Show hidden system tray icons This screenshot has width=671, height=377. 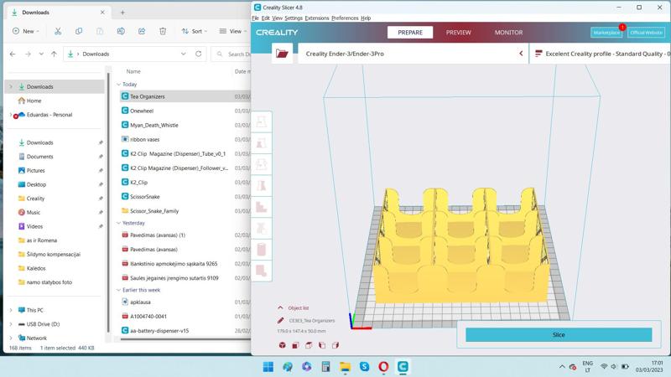point(562,367)
